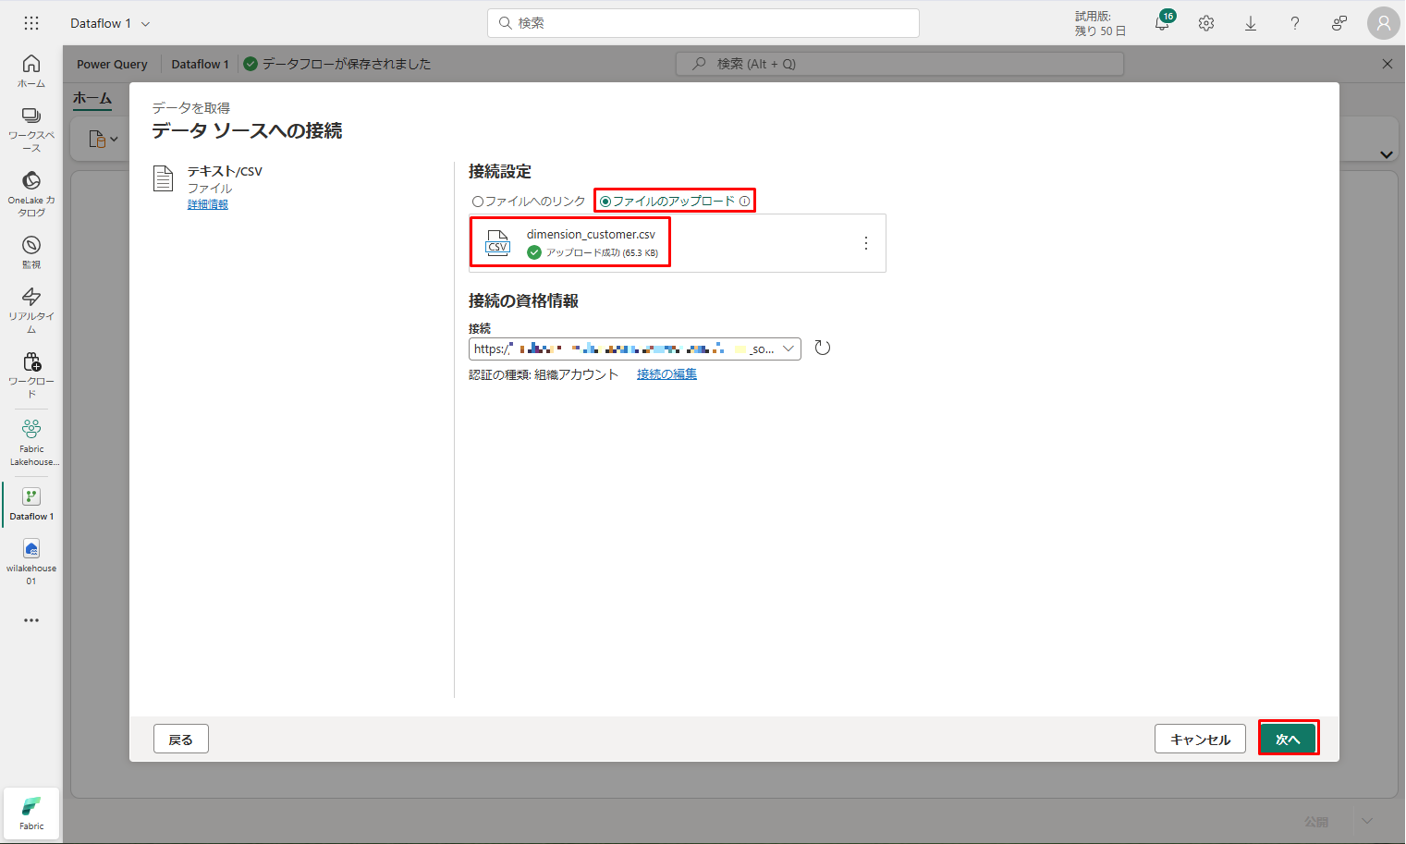
Task: Select the Upload file radio option
Action: pyautogui.click(x=668, y=202)
